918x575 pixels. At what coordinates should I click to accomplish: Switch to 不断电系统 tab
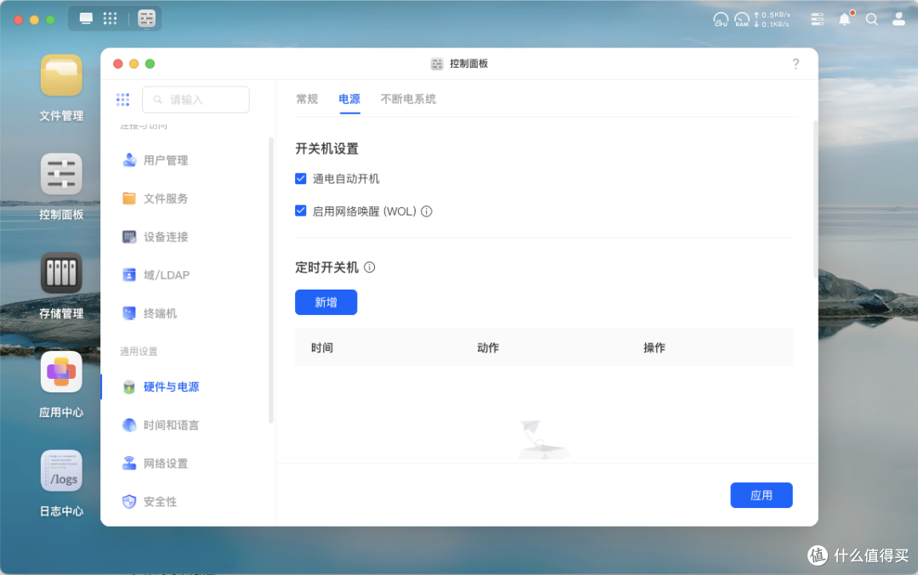tap(408, 99)
